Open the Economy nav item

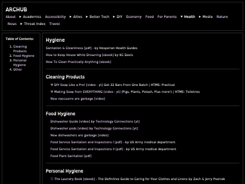134,17
